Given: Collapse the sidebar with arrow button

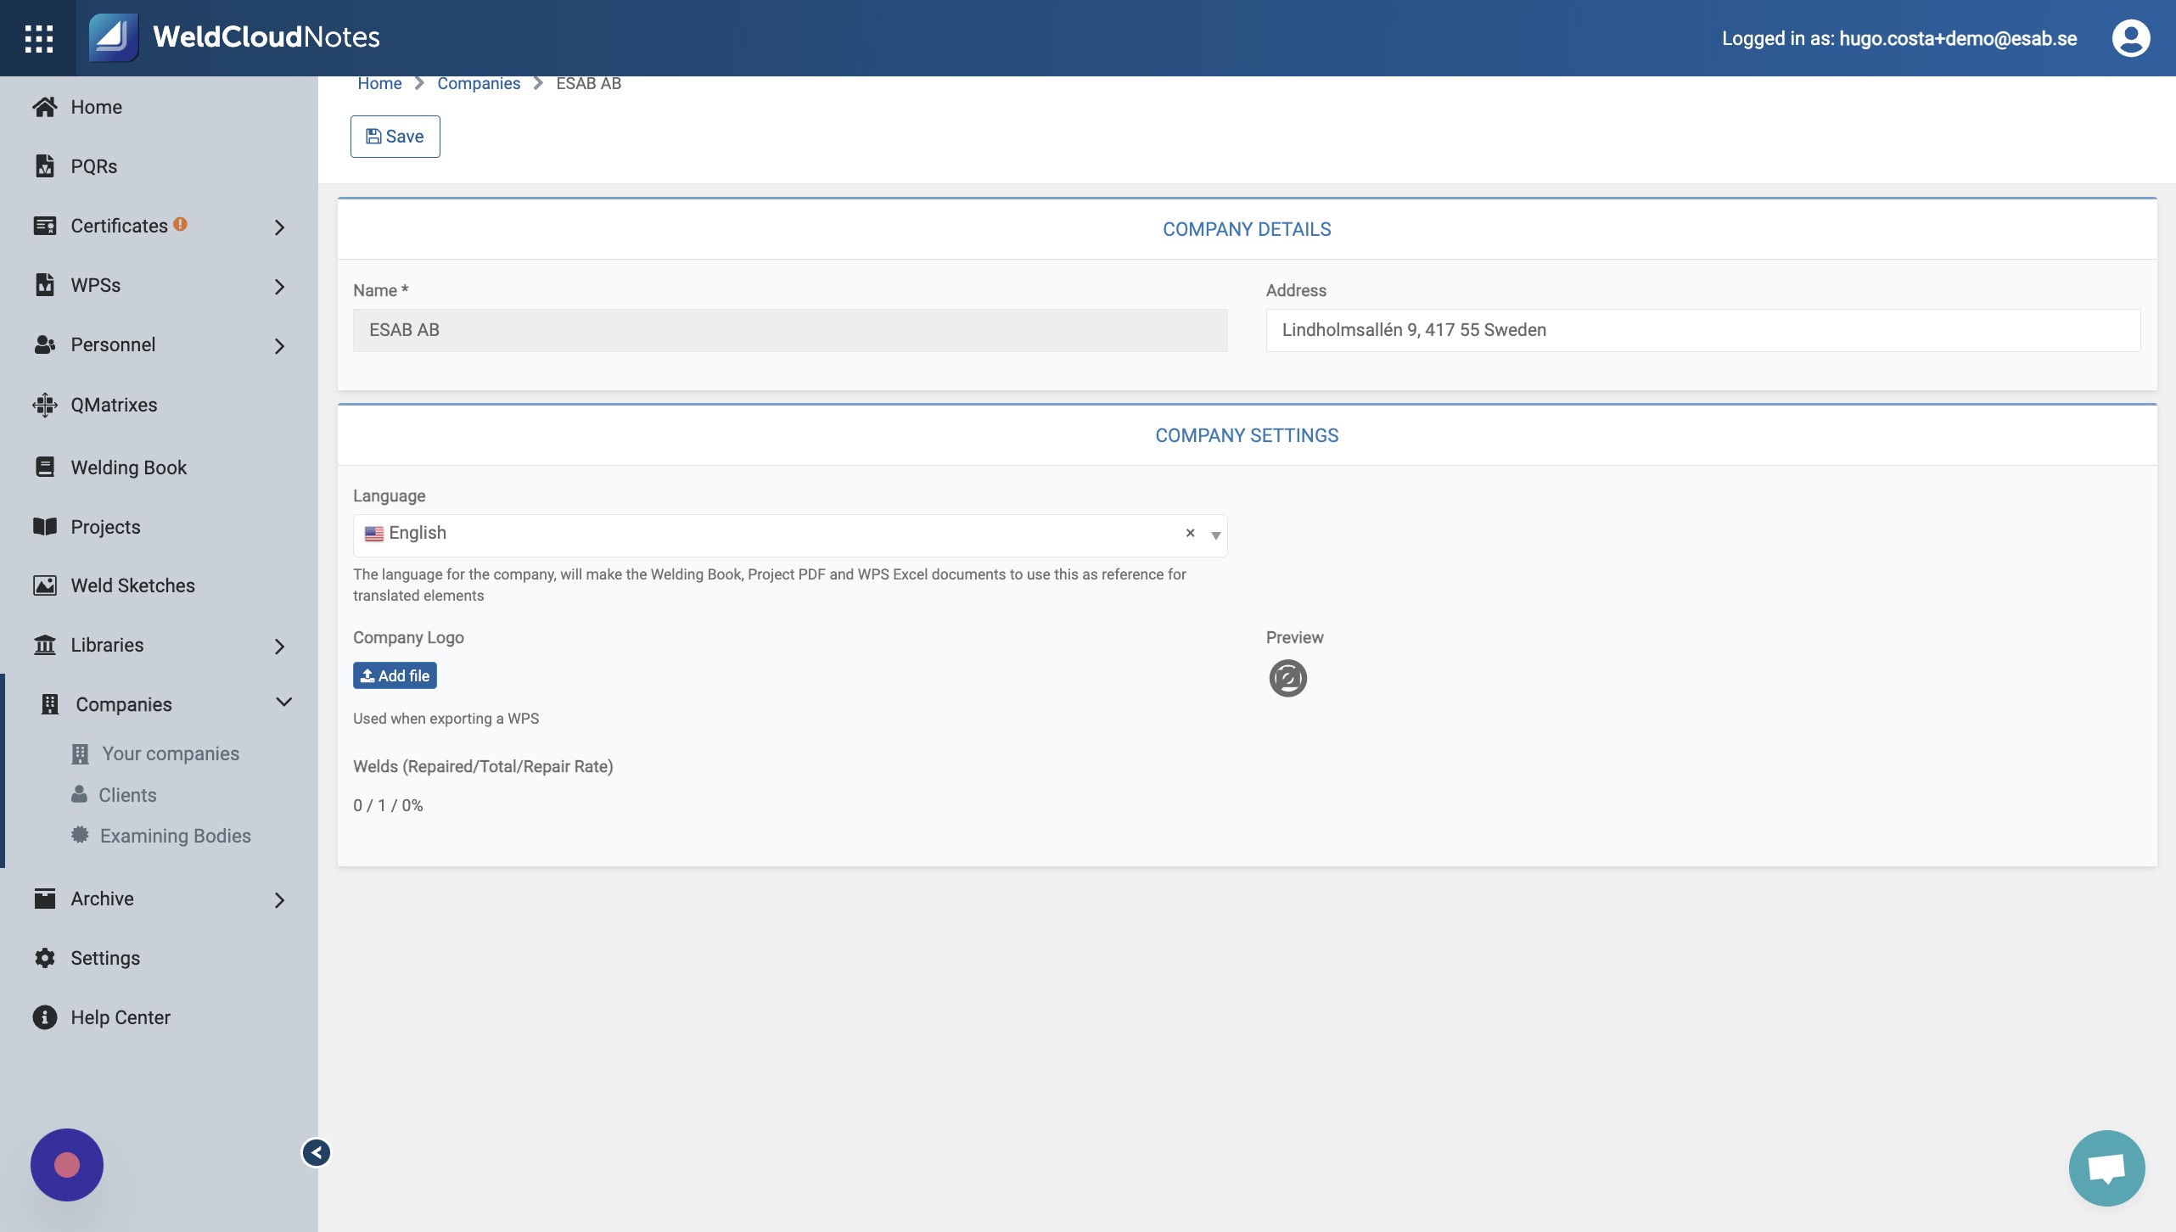Looking at the screenshot, I should click(x=317, y=1152).
